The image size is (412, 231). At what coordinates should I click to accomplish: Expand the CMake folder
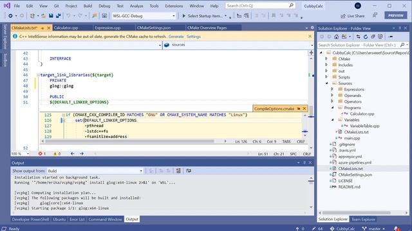pyautogui.click(x=326, y=59)
